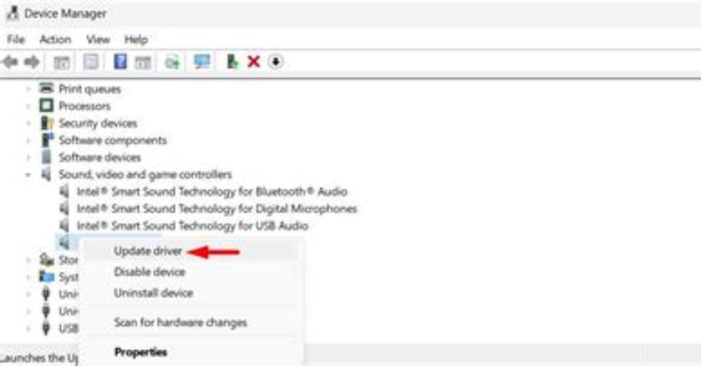Click the Scan for hardware changes monitor icon
The image size is (701, 366).
pyautogui.click(x=202, y=61)
